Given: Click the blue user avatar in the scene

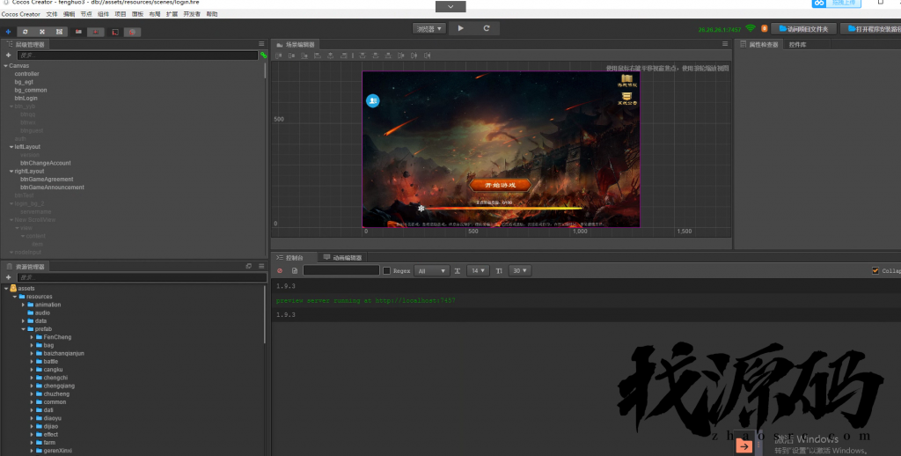Looking at the screenshot, I should coord(373,100).
